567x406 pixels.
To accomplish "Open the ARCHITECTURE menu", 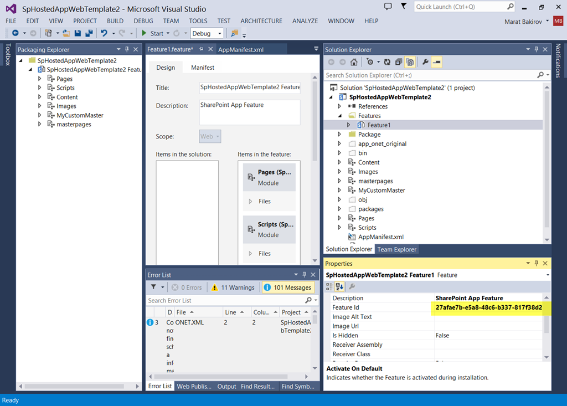I will (261, 21).
